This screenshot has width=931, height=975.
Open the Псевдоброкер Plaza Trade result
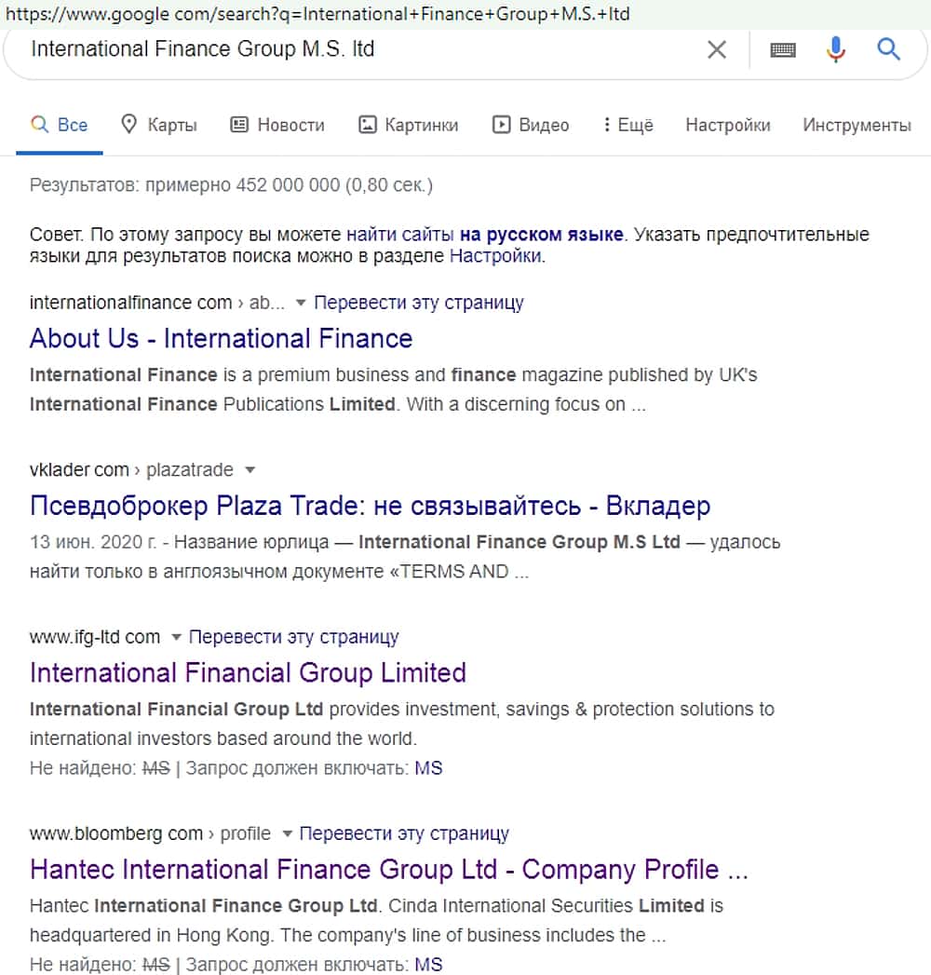tap(370, 506)
